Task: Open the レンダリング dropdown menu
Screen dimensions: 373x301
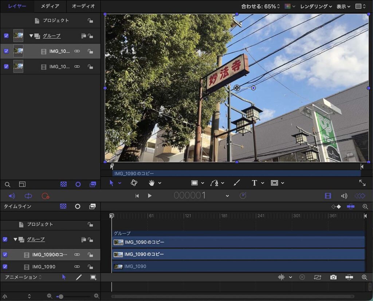Action: pos(316,6)
